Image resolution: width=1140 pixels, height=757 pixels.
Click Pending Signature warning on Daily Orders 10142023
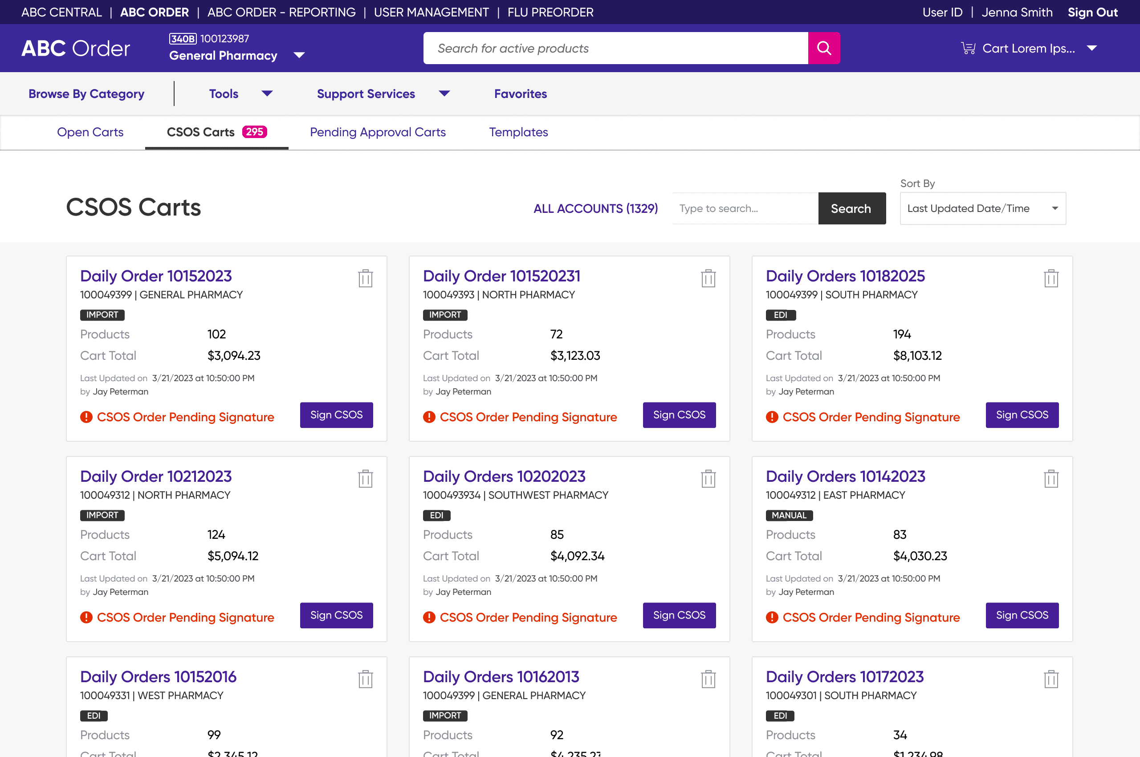(863, 617)
